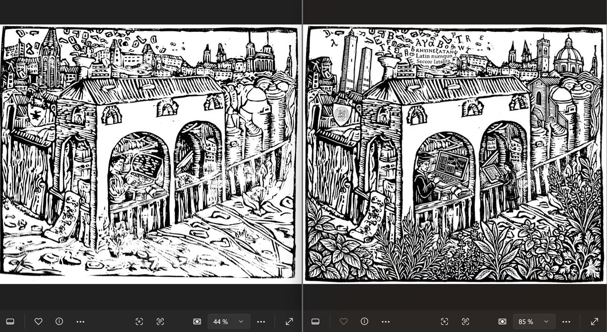Click the restored woodcut image in right window
Screen dimensions: 607x332
pyautogui.click(x=455, y=154)
